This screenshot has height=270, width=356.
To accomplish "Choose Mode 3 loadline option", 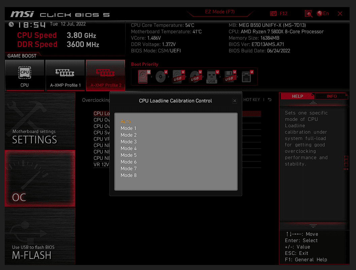I will tap(129, 142).
